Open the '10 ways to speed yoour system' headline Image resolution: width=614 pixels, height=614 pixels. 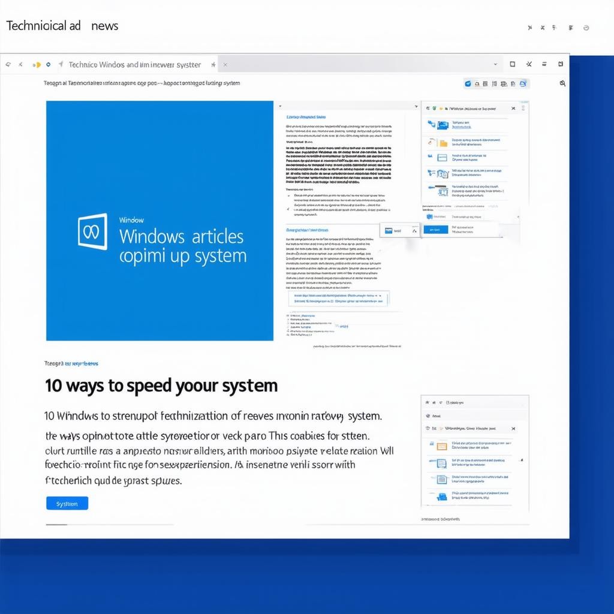click(x=161, y=386)
